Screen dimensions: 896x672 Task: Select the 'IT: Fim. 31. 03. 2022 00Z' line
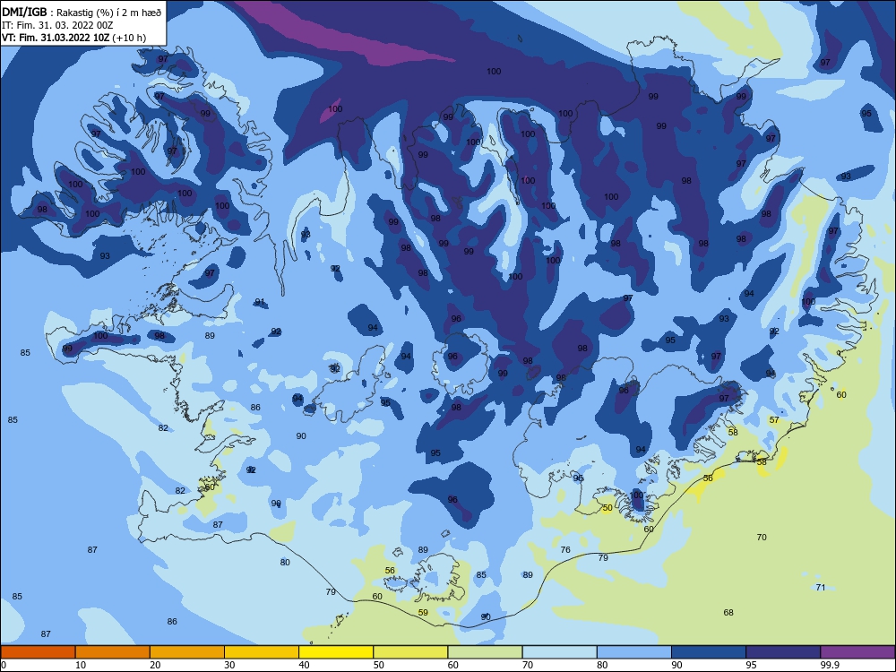(x=57, y=25)
